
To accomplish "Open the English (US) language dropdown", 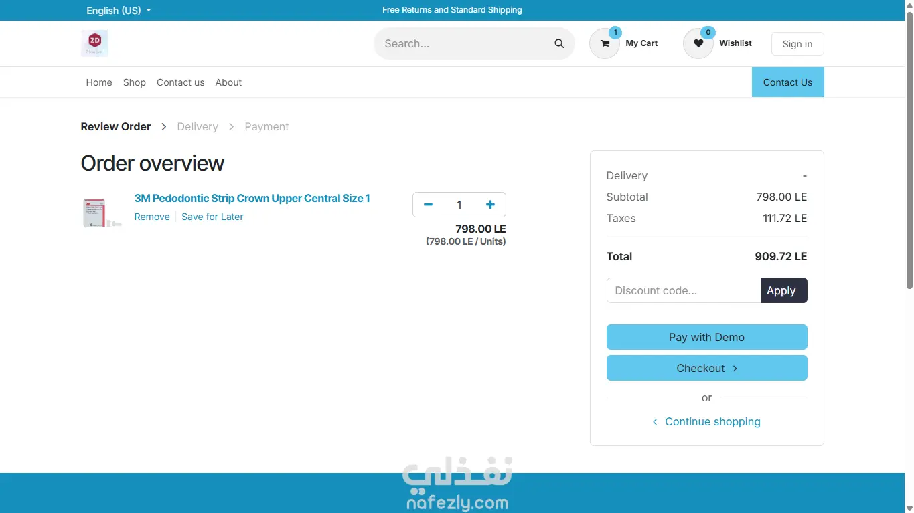I will click(x=119, y=11).
